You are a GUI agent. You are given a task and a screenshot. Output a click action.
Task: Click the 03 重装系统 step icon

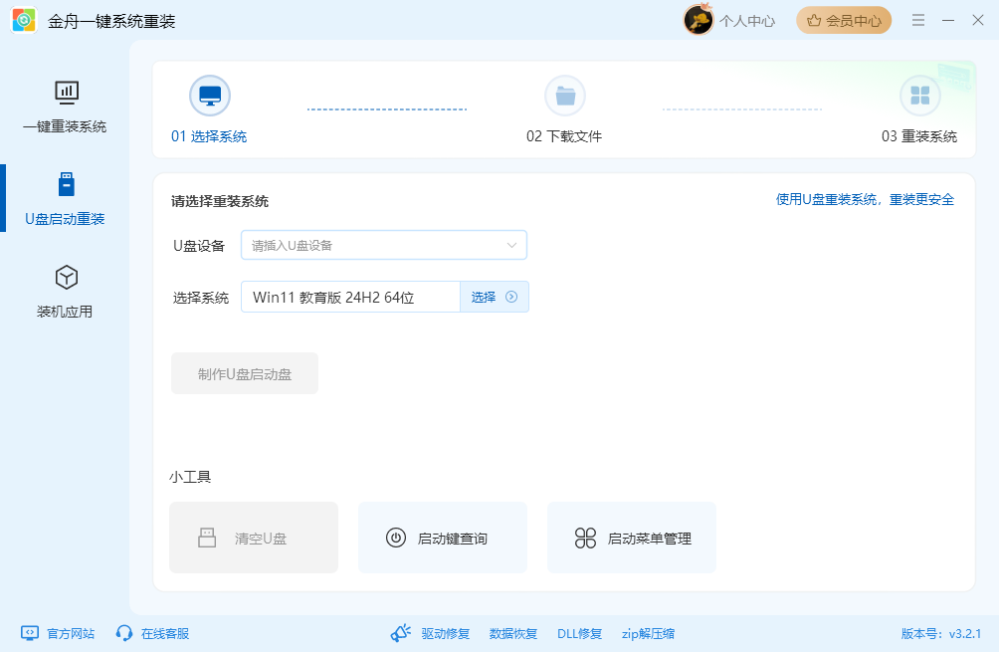click(920, 95)
